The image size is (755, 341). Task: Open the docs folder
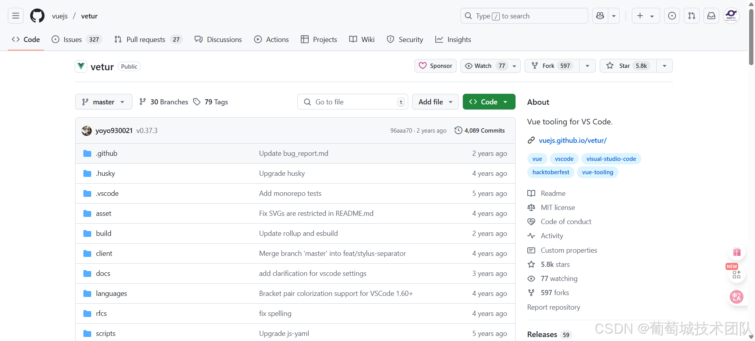[x=103, y=274]
